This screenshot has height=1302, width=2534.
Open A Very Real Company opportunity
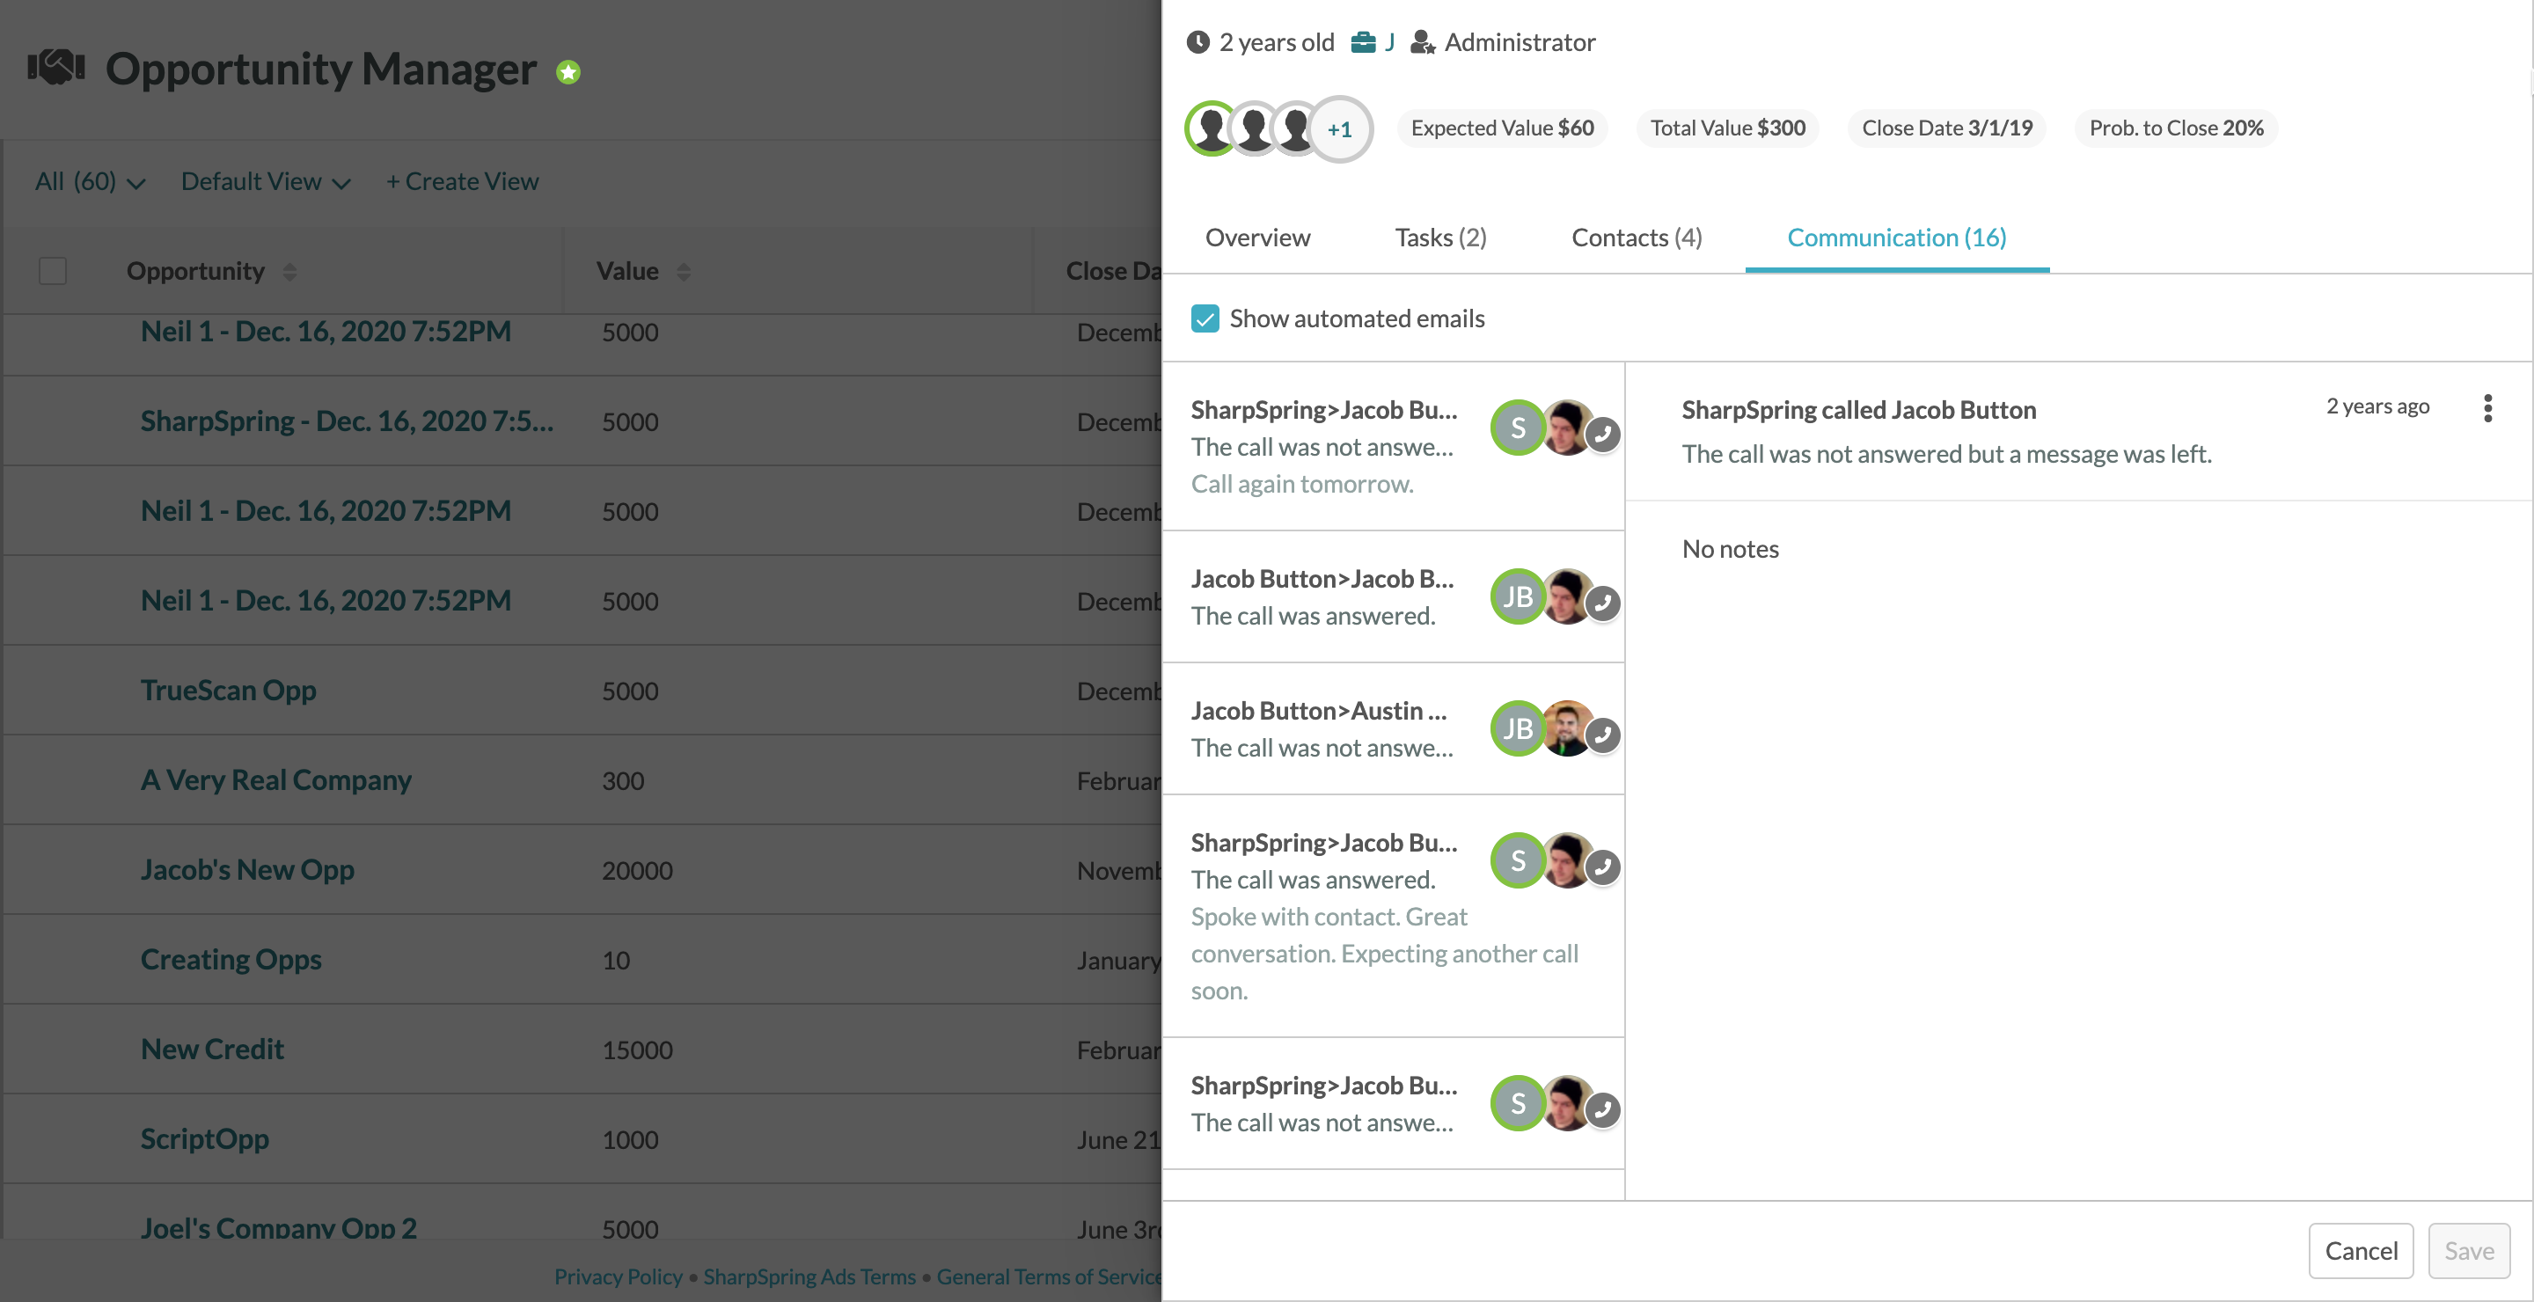[x=275, y=779]
